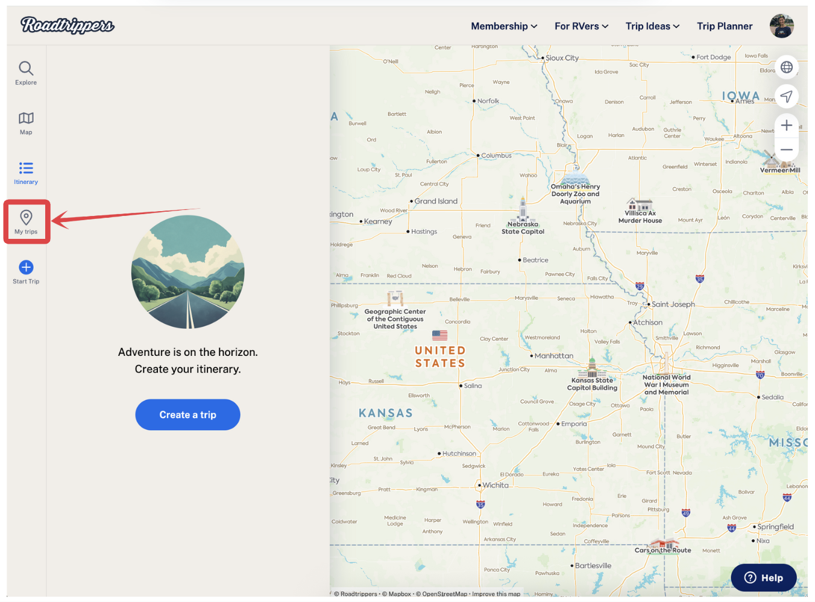Open the Explore search icon

tap(26, 69)
